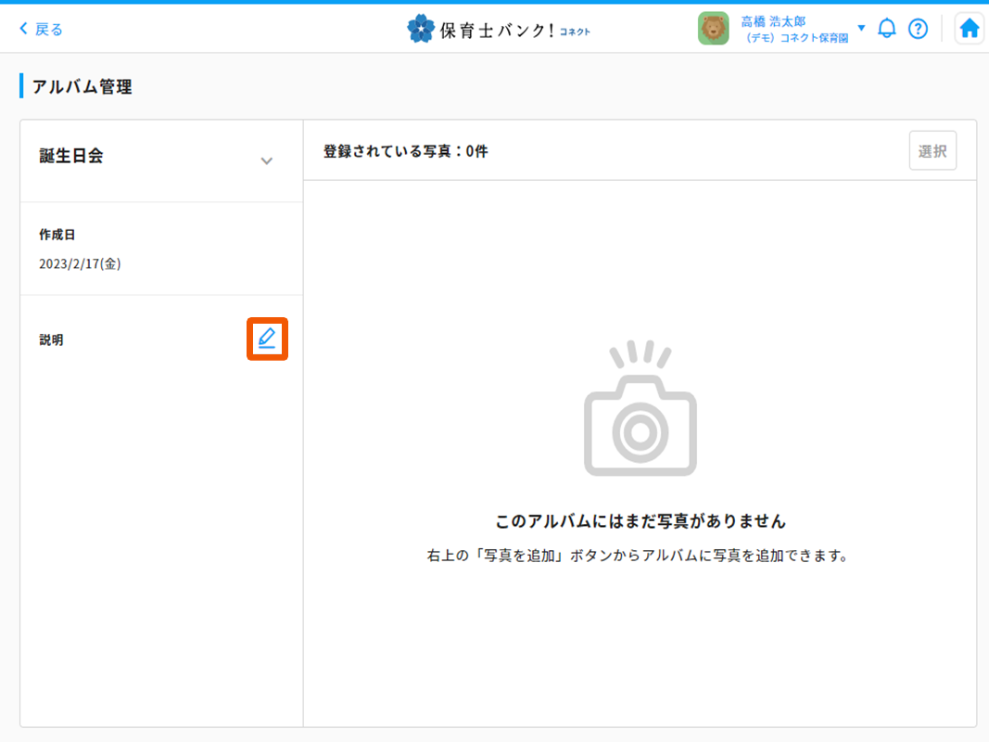This screenshot has width=989, height=742.
Task: Click the 戻る back link
Action: click(44, 28)
